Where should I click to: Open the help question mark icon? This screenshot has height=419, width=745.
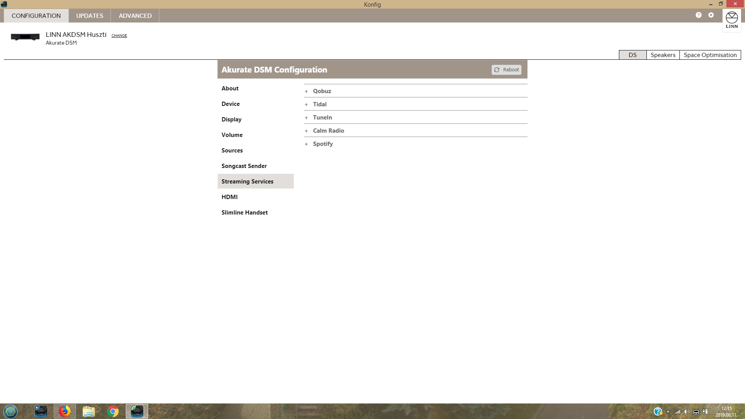click(x=698, y=15)
